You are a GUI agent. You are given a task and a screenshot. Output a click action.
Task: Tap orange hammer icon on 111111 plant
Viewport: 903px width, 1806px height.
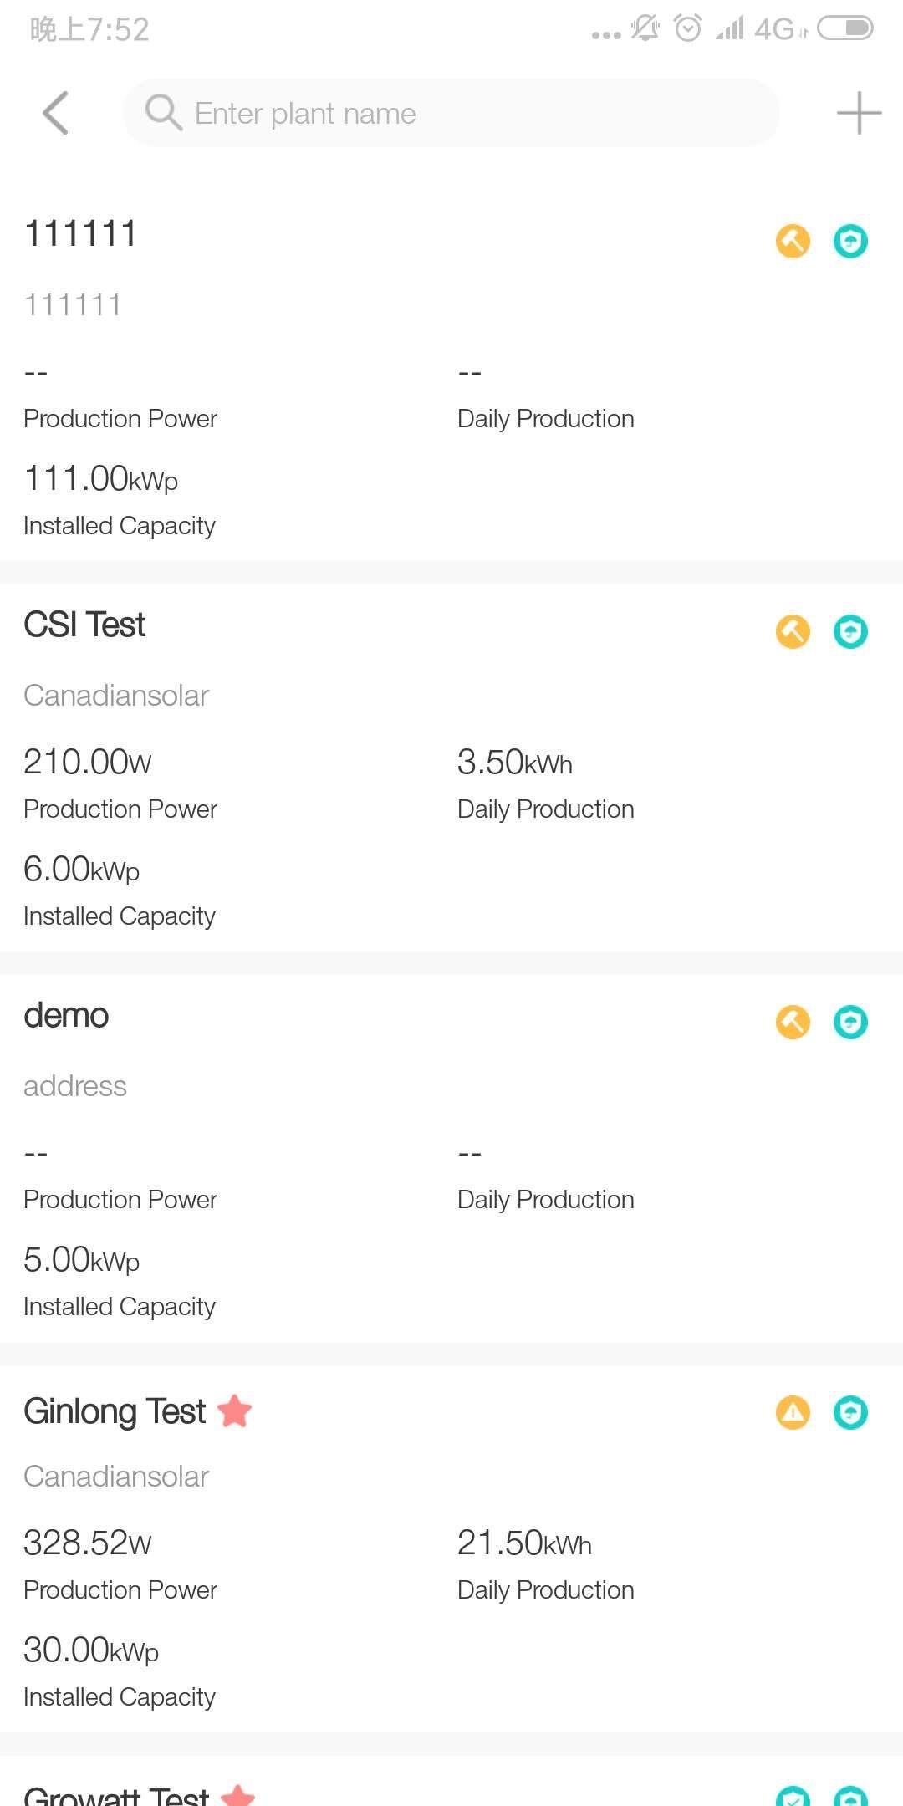click(793, 242)
